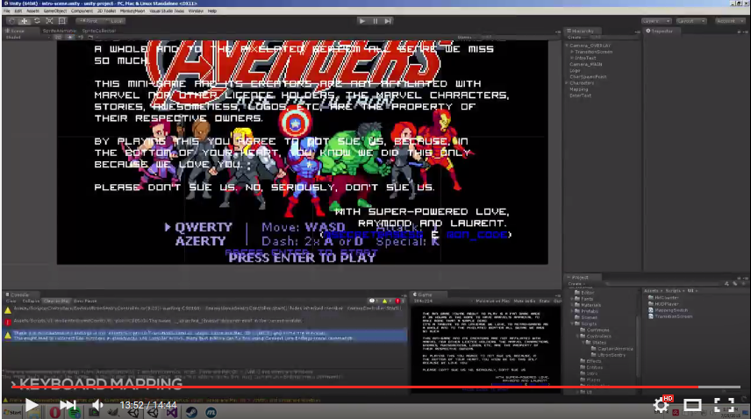The height and width of the screenshot is (419, 751).
Task: Open the Visual Studio Tools menu
Action: point(167,11)
